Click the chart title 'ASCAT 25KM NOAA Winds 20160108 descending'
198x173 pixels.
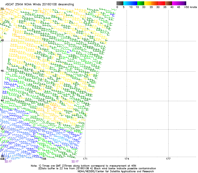point(39,5)
